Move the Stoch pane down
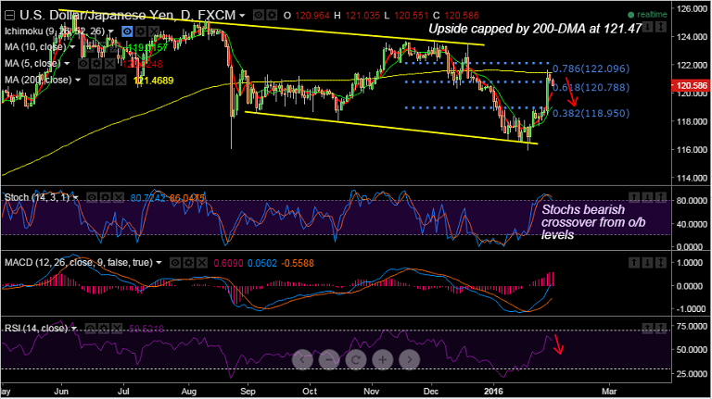This screenshot has height=399, width=712. [647, 197]
